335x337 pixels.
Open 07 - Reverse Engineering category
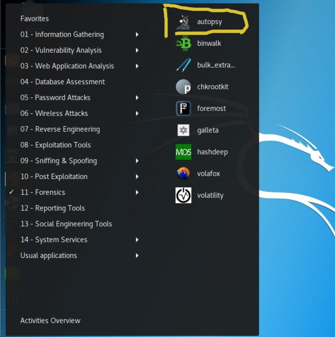[x=60, y=129]
